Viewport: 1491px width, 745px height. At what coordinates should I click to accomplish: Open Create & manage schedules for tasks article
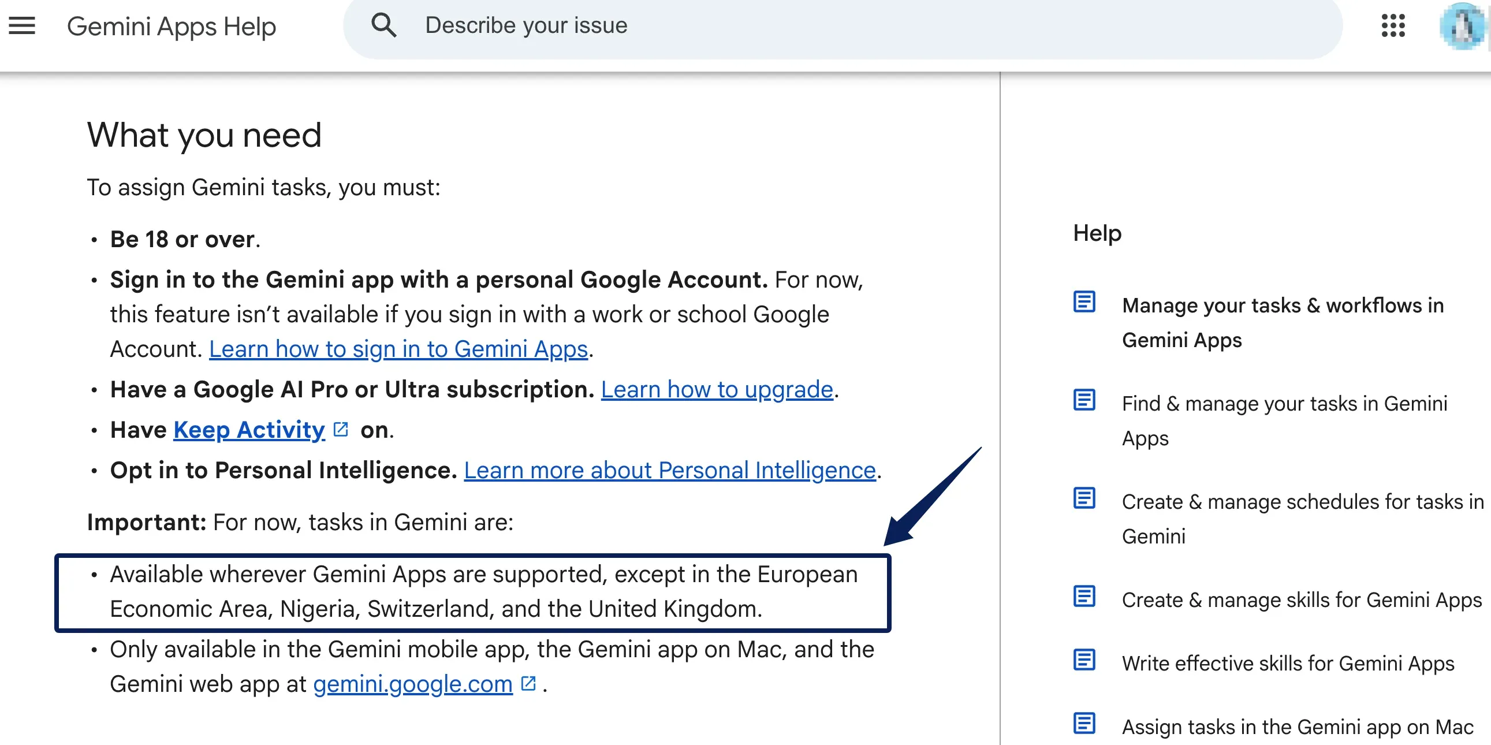point(1303,519)
